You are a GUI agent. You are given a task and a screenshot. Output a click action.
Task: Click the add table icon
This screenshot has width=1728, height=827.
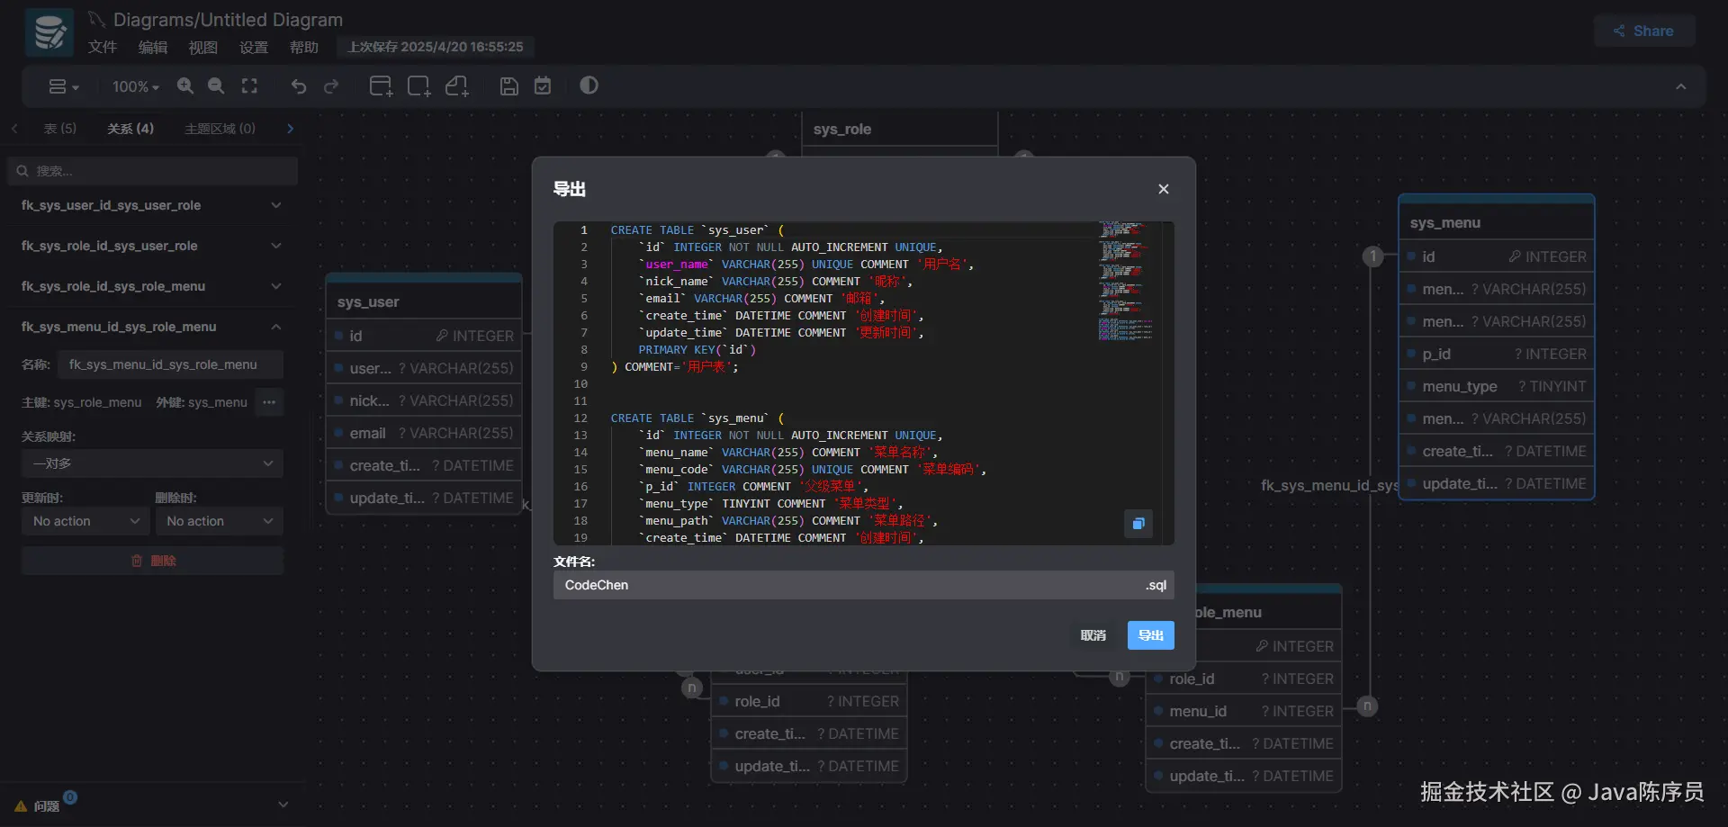381,86
